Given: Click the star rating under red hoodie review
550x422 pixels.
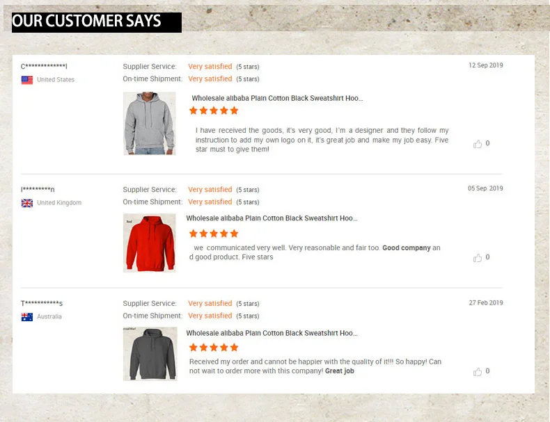Looking at the screenshot, I should [214, 234].
